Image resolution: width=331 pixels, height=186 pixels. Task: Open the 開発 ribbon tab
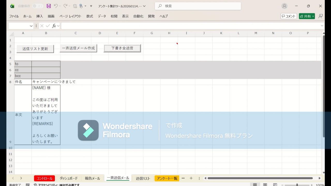(151, 16)
